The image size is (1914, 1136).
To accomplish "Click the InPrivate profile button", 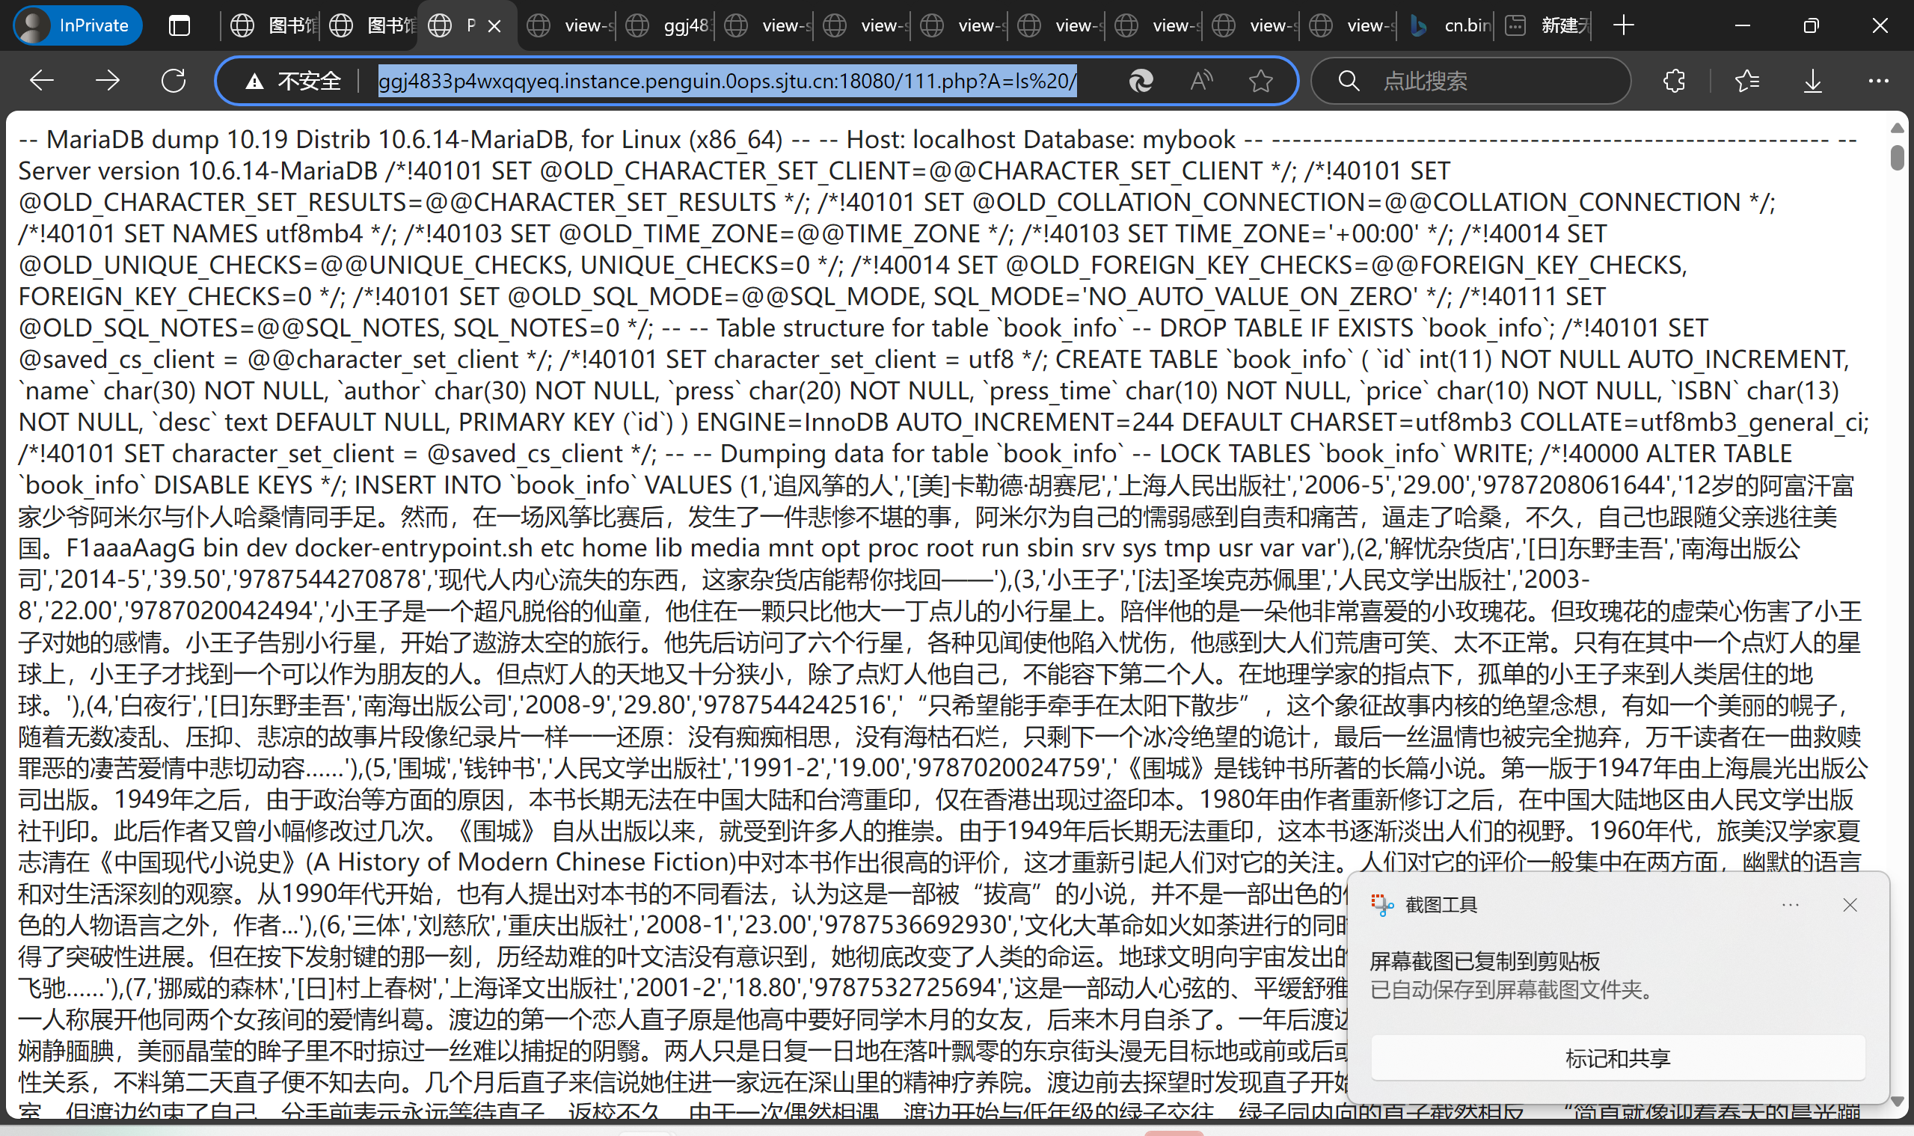I will [76, 25].
